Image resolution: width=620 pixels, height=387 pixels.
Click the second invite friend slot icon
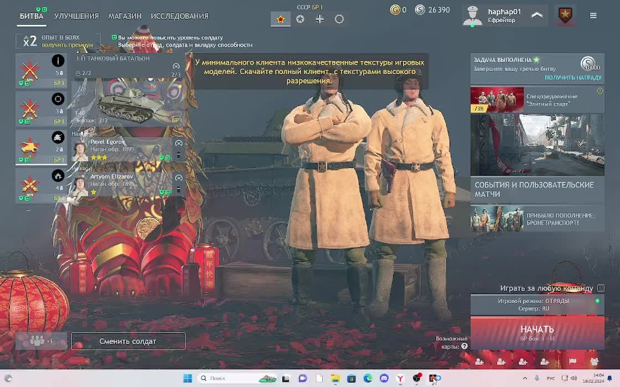pos(501,362)
